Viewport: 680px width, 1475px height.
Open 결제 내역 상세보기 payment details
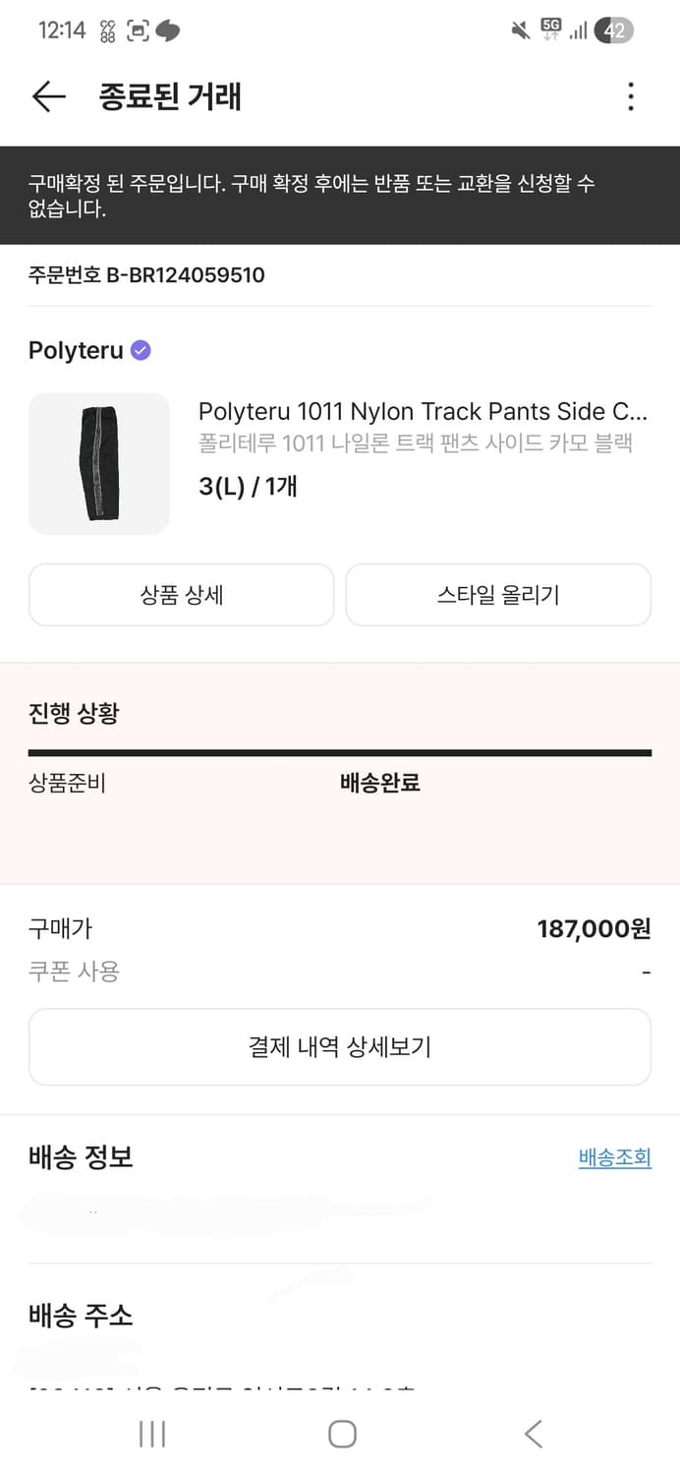coord(340,1046)
